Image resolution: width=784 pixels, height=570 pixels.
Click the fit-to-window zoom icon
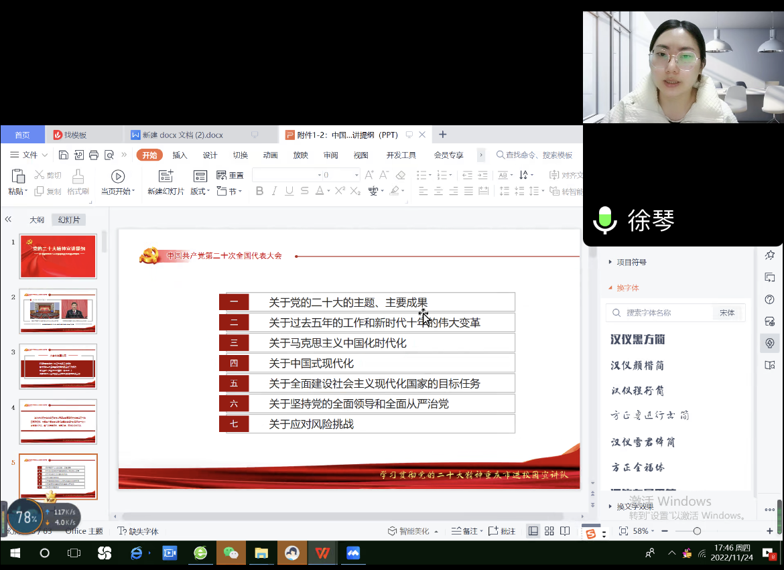pyautogui.click(x=623, y=531)
